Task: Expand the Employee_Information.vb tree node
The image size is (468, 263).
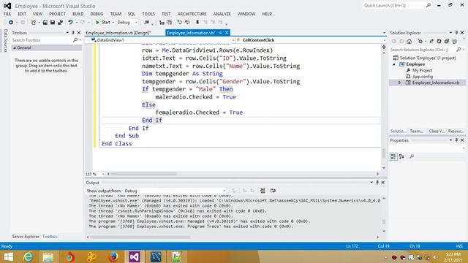Action: (400, 83)
